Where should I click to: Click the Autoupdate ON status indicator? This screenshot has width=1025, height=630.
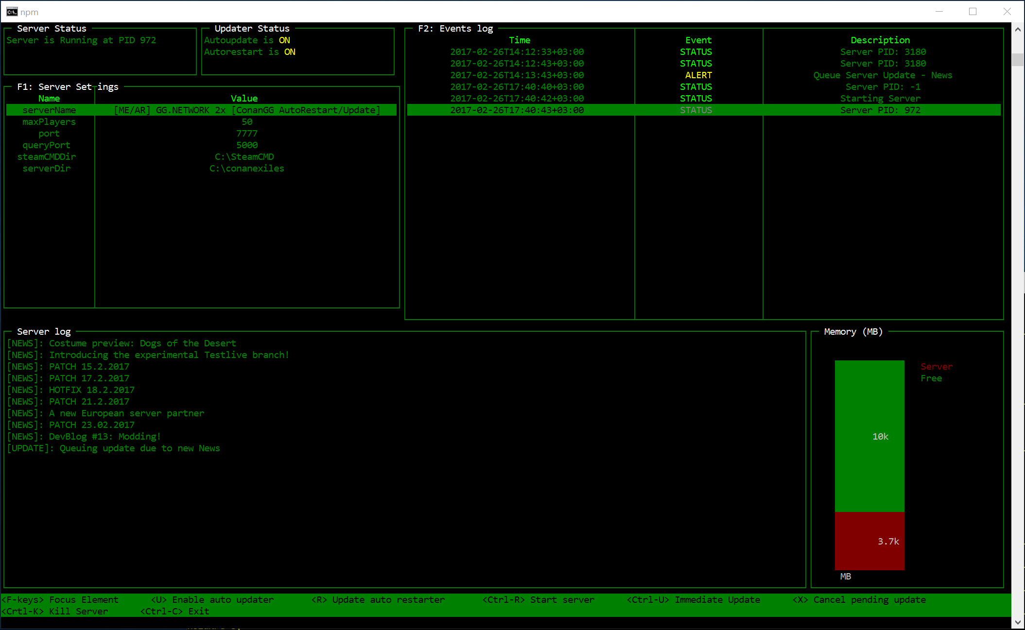point(284,40)
